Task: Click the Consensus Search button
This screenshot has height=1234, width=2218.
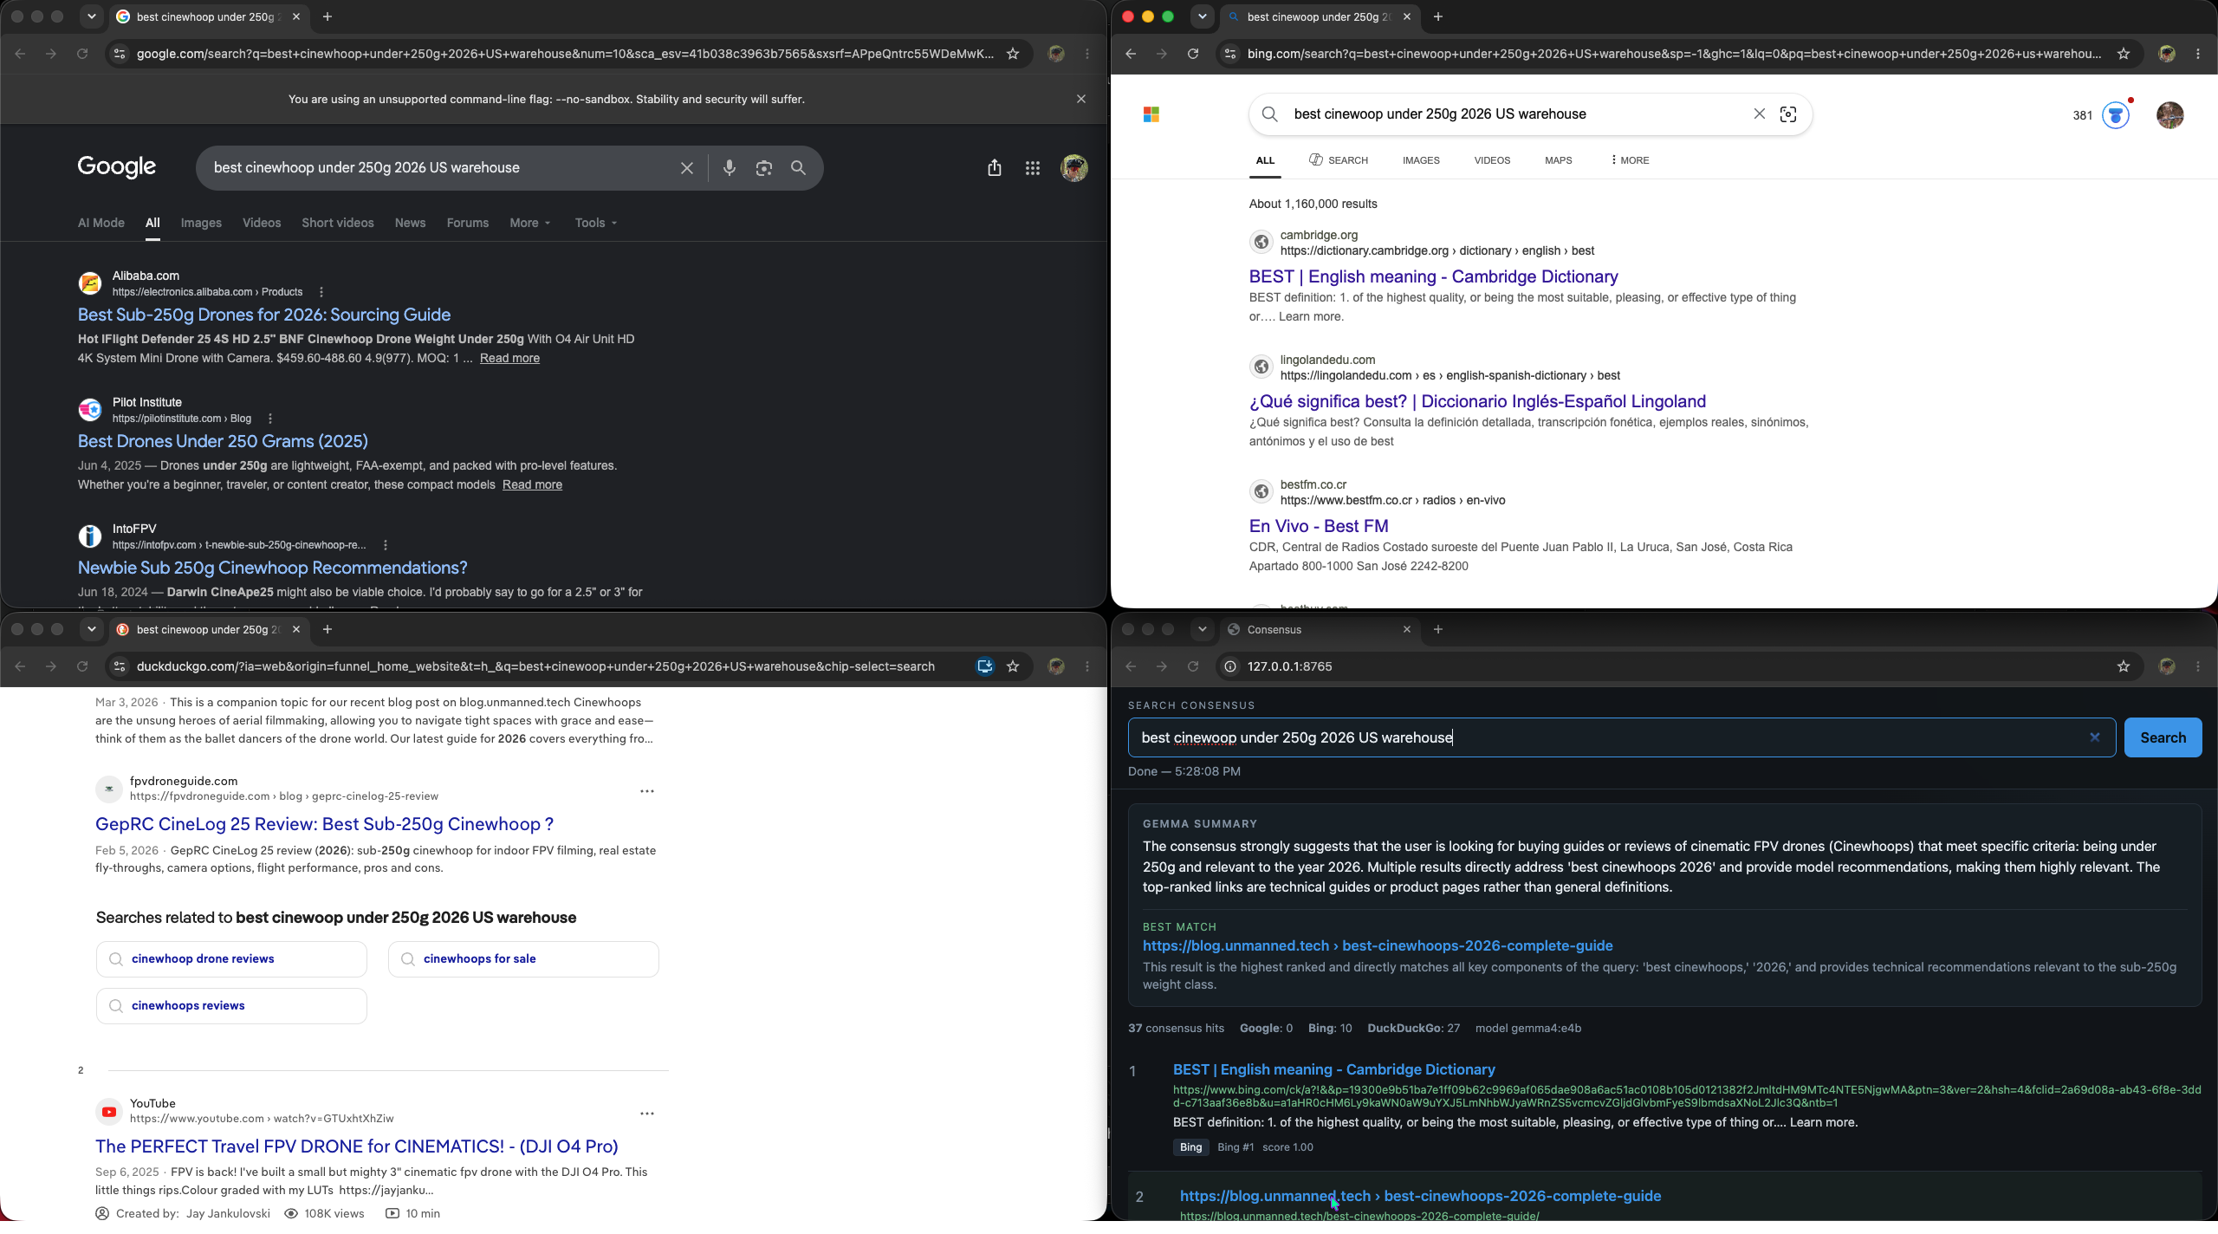Action: [x=2163, y=737]
